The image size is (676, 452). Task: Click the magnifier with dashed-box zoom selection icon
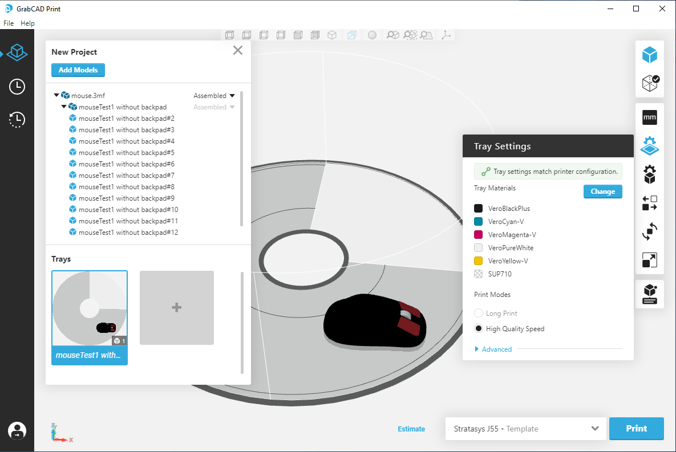pyautogui.click(x=410, y=35)
